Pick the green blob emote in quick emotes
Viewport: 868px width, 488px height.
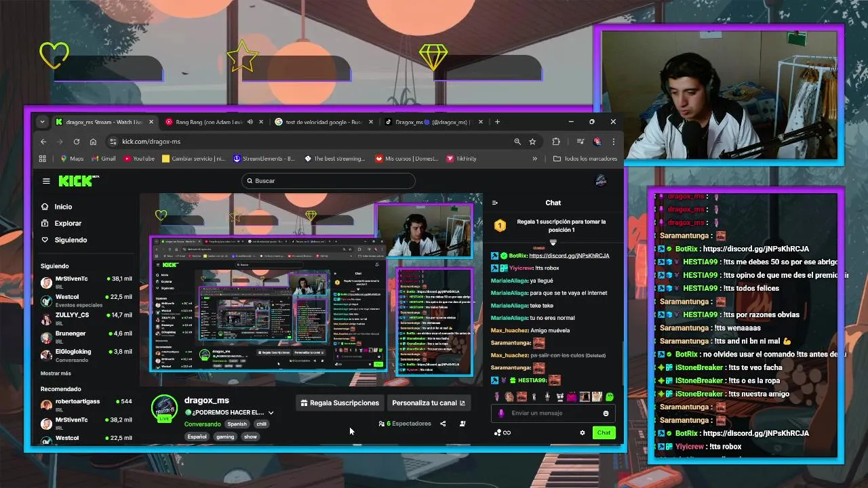tap(610, 397)
